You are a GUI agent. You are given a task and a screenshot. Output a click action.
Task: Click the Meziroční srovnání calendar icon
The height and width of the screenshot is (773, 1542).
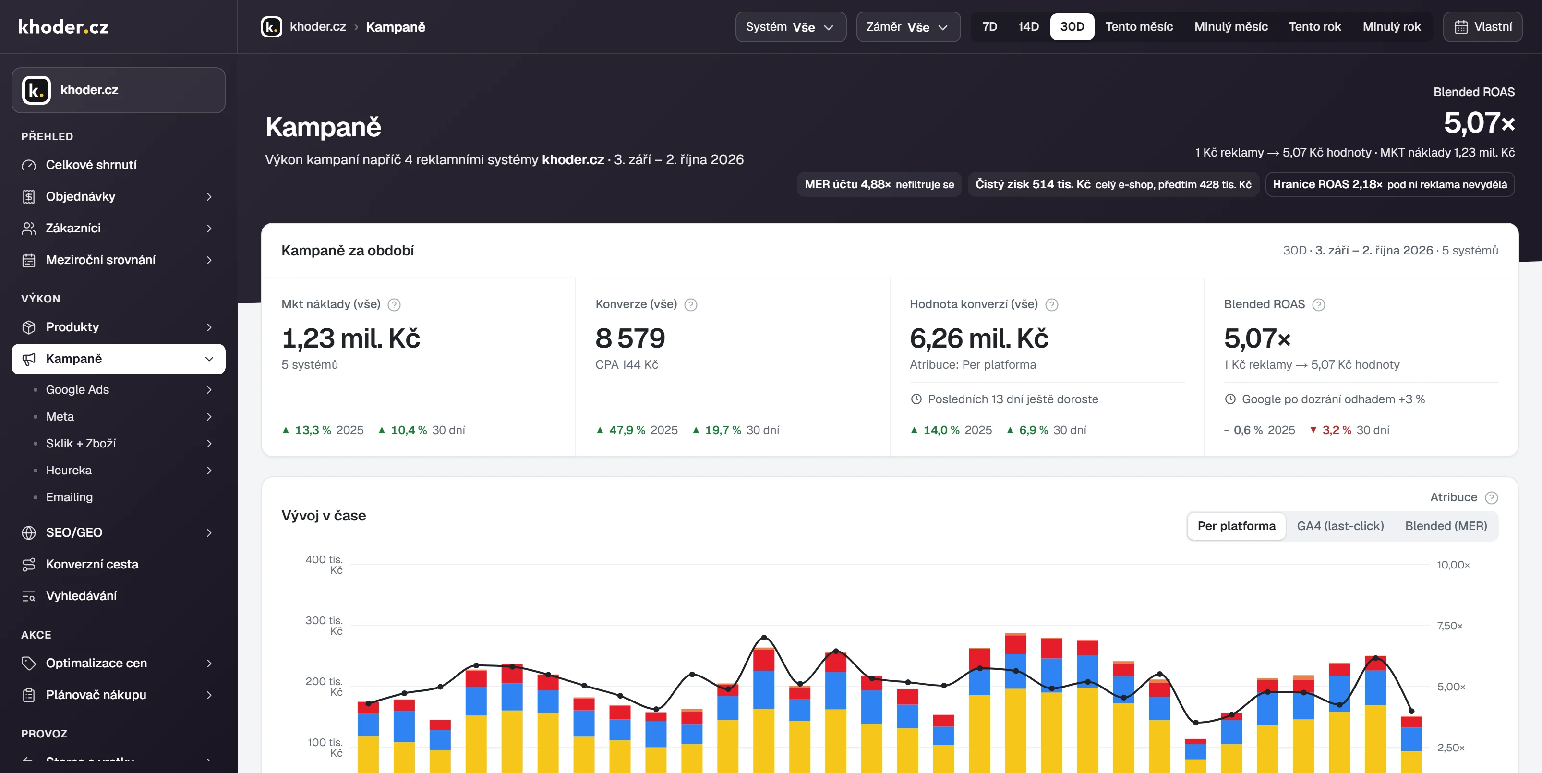click(x=29, y=260)
